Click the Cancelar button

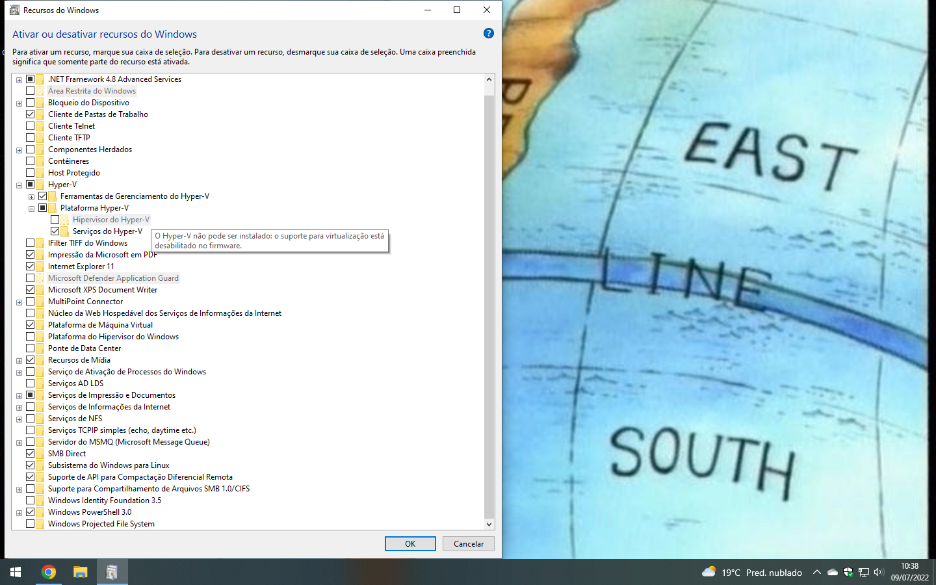click(469, 543)
